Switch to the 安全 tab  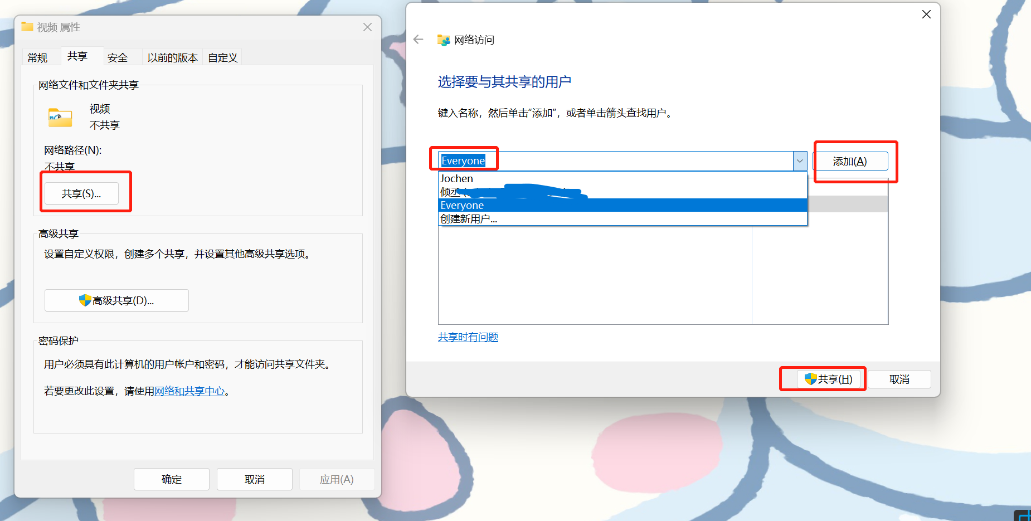coord(118,58)
